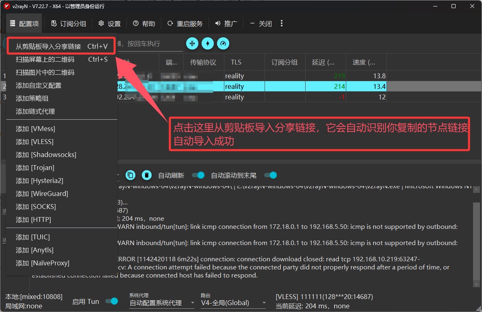This screenshot has width=482, height=312.
Task: Add an Anytls server
Action: 61,250
